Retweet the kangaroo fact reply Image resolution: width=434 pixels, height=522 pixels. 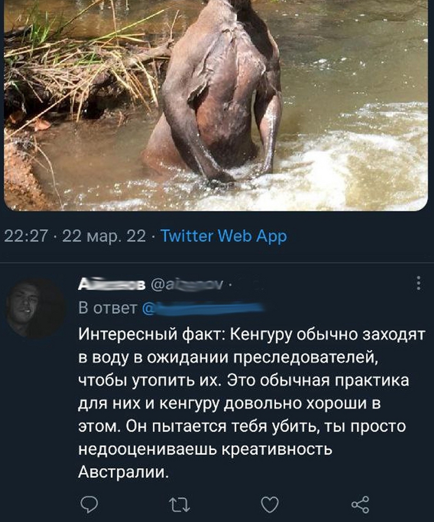(179, 505)
